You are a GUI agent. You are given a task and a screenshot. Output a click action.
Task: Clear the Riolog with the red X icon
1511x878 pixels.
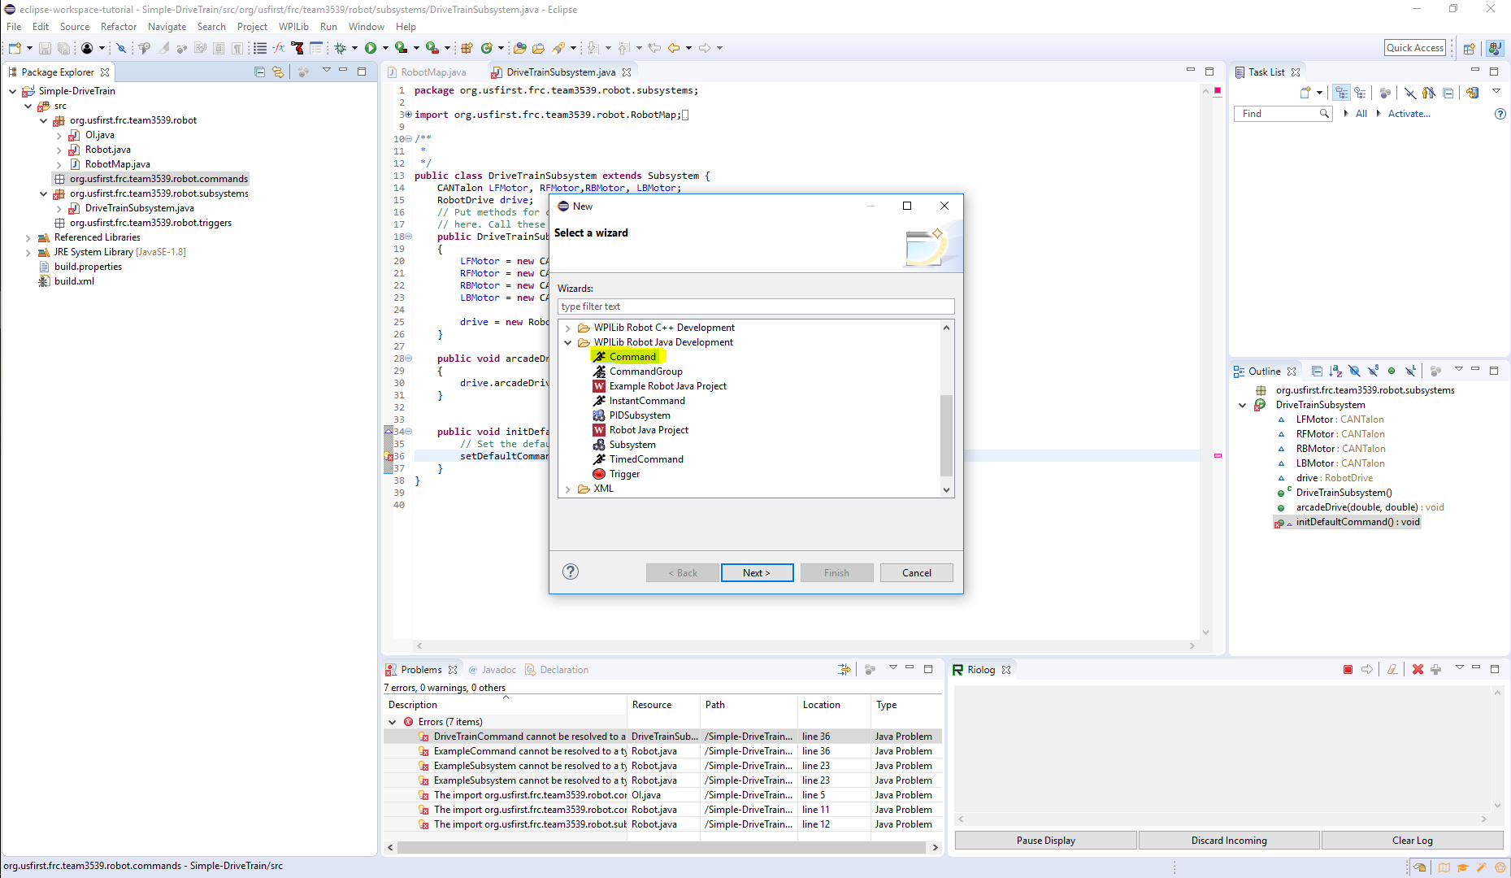1418,669
